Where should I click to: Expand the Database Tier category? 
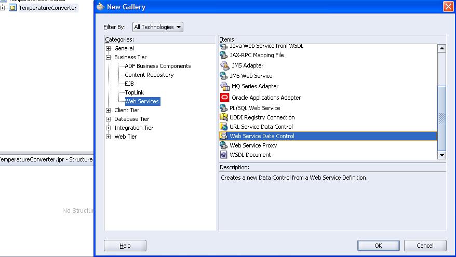coord(108,119)
